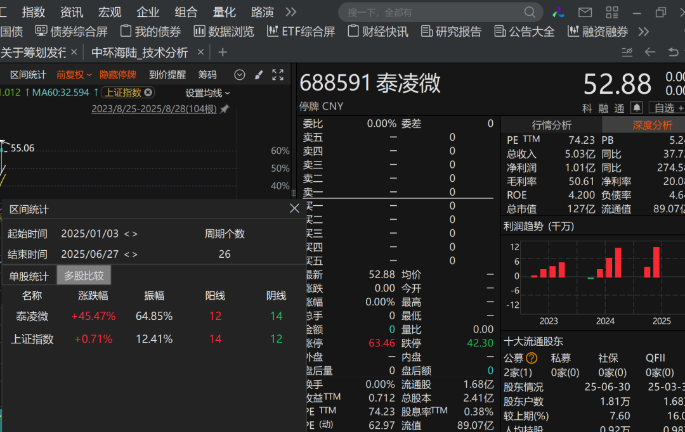Expand the 设置均线 dropdown
The width and height of the screenshot is (685, 432).
click(x=207, y=92)
